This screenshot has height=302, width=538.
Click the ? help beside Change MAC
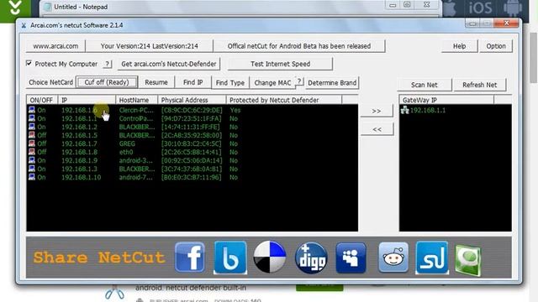299,81
